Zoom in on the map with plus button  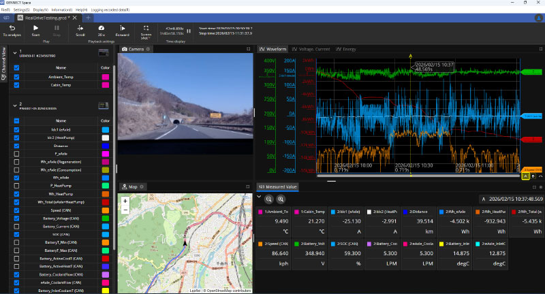point(125,201)
